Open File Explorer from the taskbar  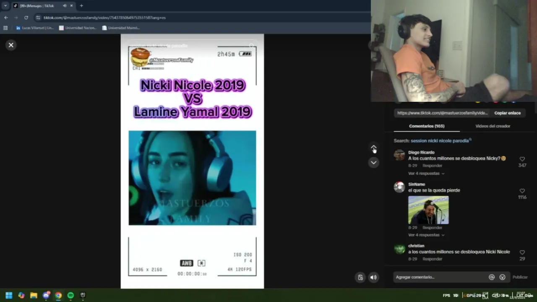pyautogui.click(x=34, y=295)
